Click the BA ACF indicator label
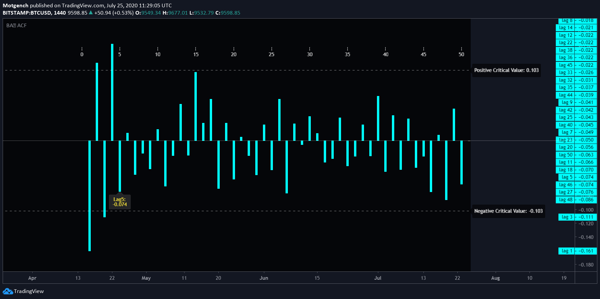The height and width of the screenshot is (299, 600). pos(16,26)
